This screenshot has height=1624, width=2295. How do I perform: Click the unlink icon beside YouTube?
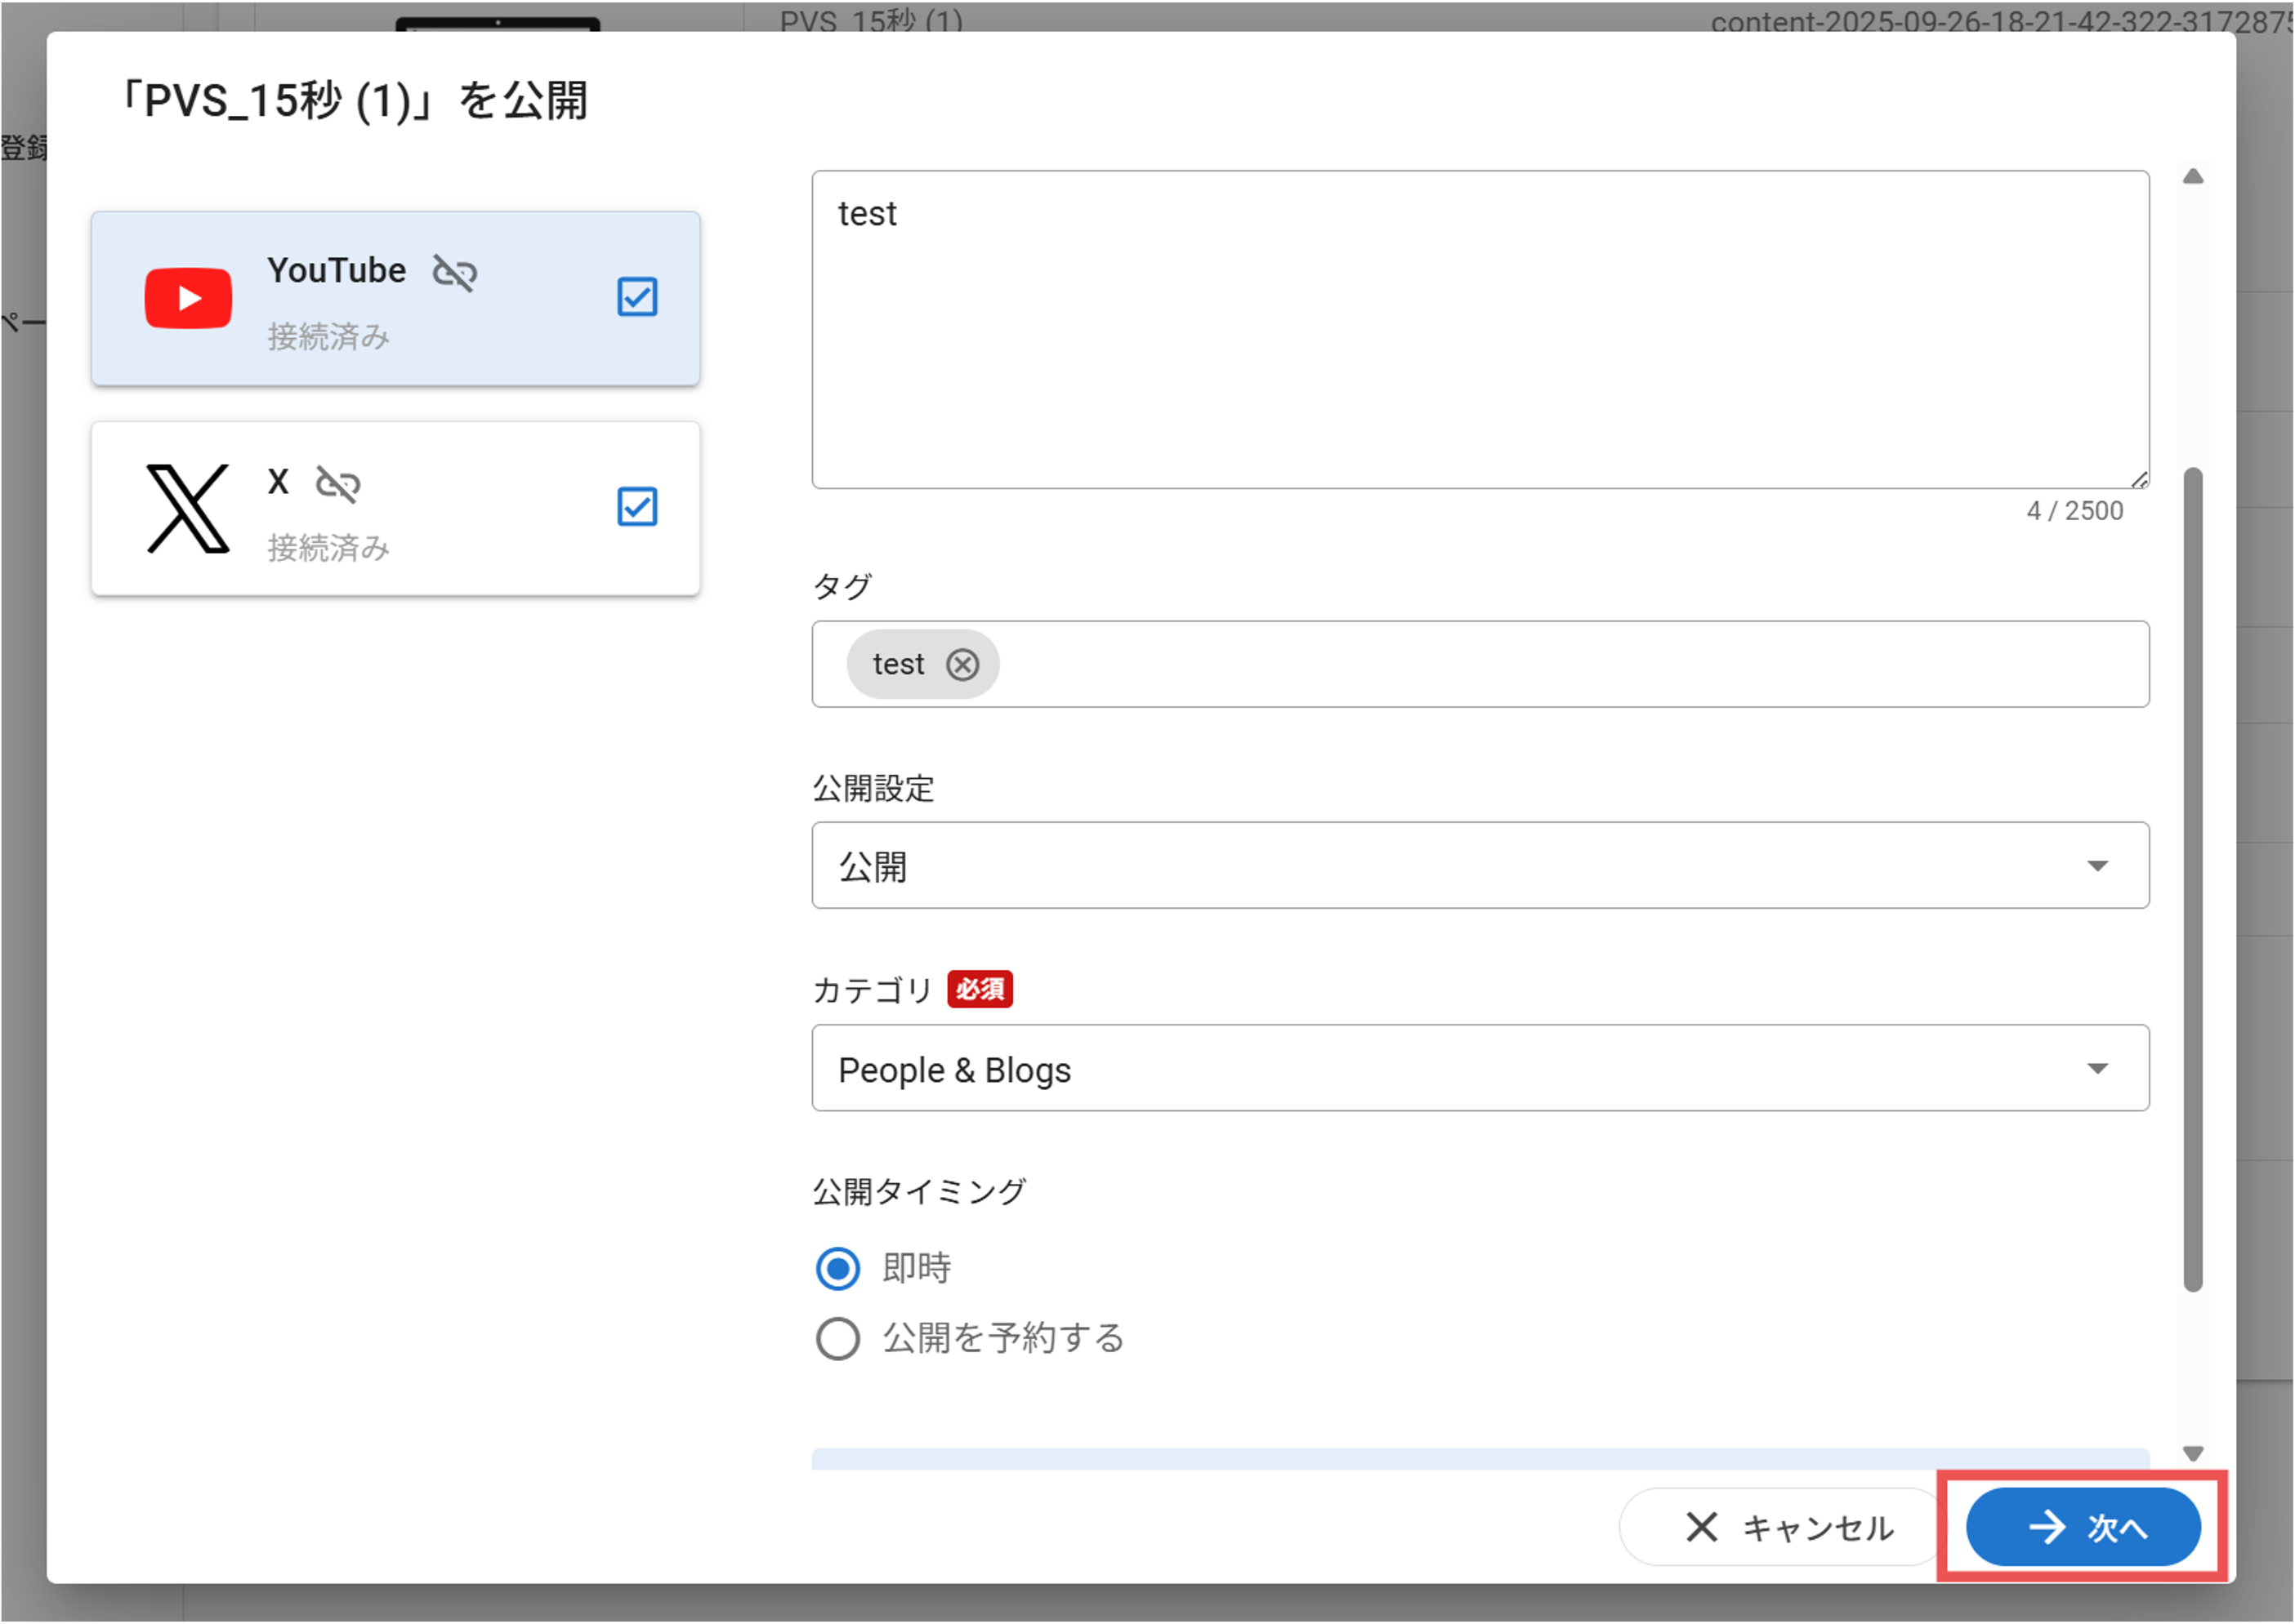point(454,272)
